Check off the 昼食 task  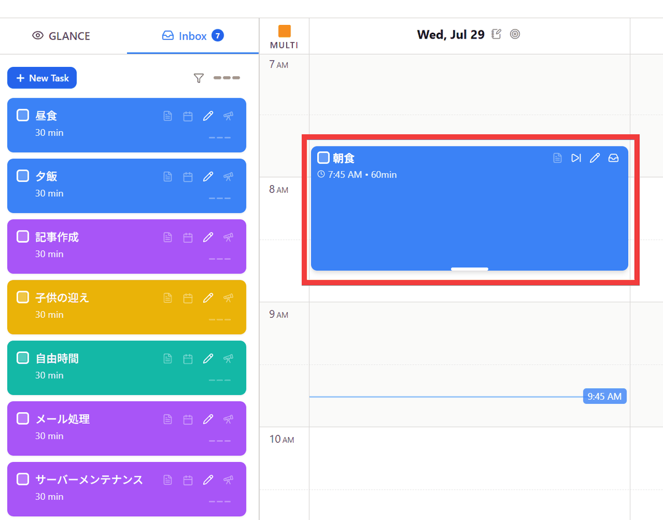coord(23,115)
